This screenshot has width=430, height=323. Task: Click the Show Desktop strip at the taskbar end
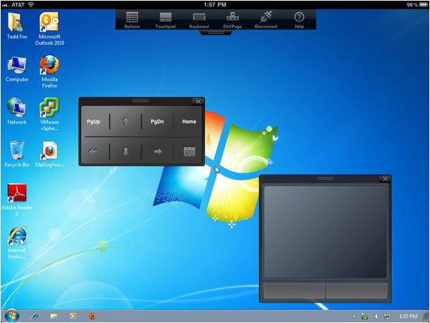pyautogui.click(x=426, y=317)
